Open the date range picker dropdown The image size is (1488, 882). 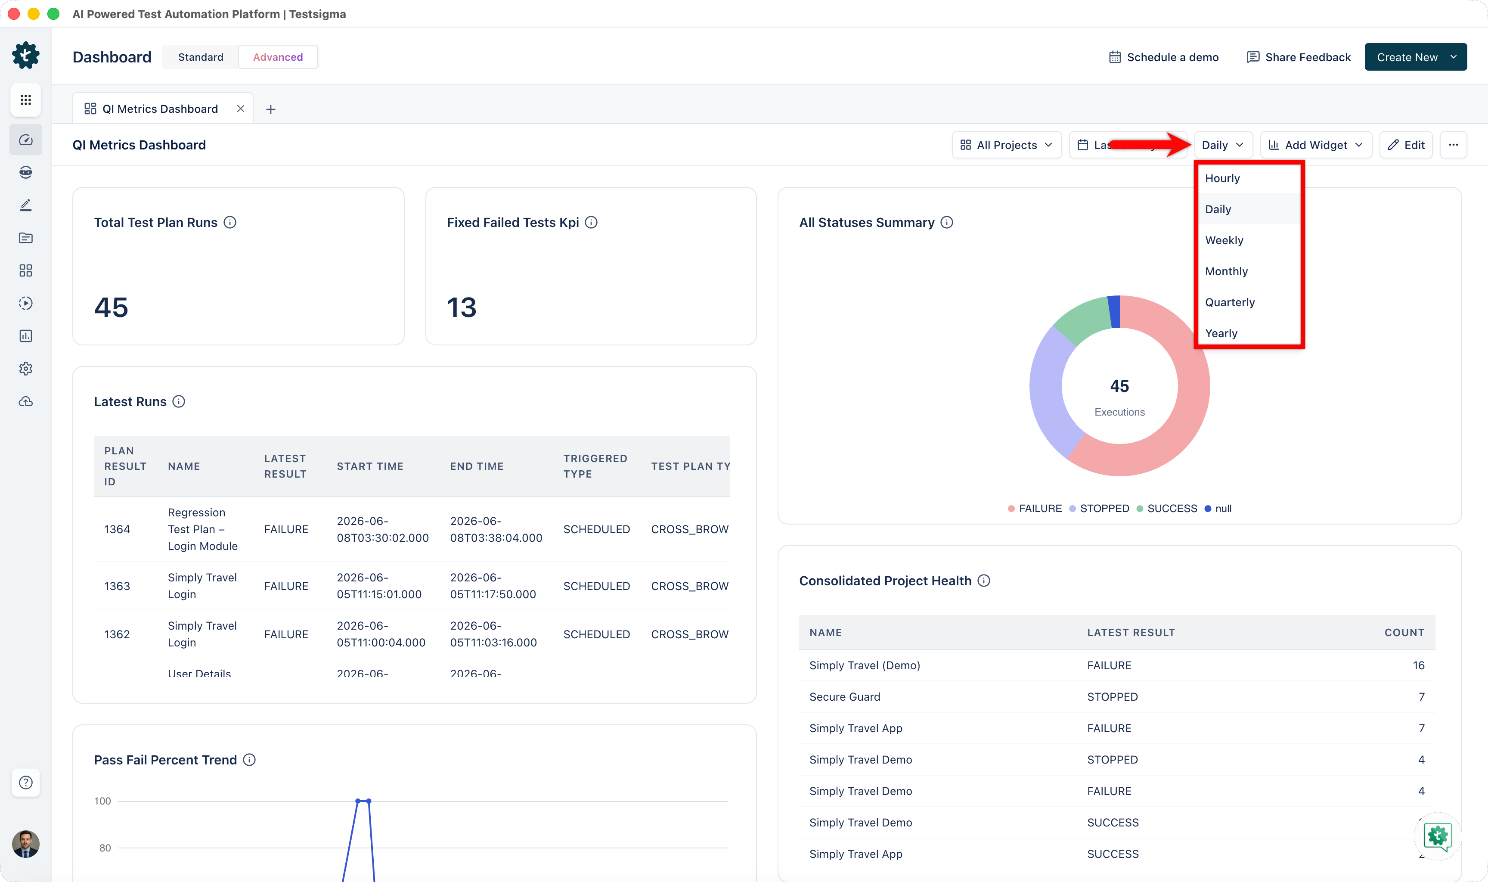pos(1128,145)
